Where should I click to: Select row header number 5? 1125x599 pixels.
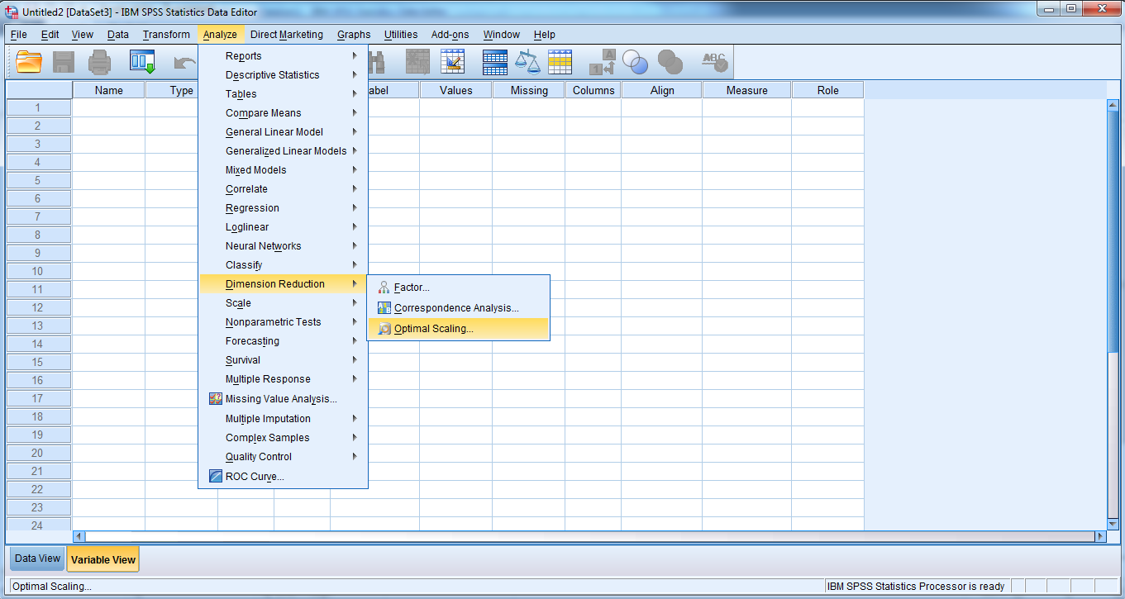click(x=39, y=180)
